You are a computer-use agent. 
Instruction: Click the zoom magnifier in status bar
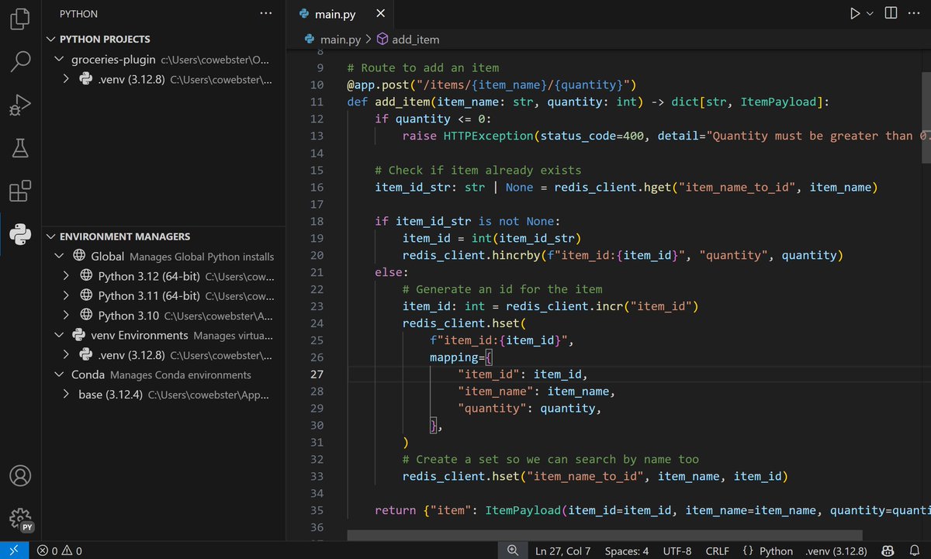(x=512, y=550)
